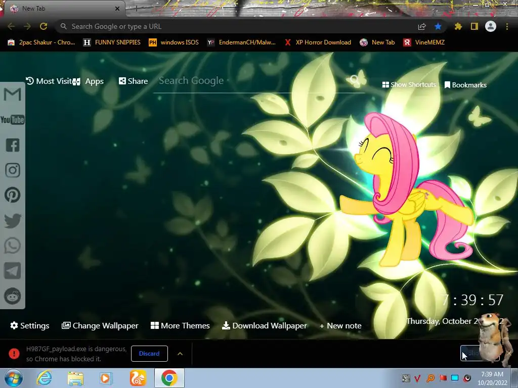The width and height of the screenshot is (518, 388).
Task: Open Facebook sidebar shortcut
Action: (x=13, y=145)
